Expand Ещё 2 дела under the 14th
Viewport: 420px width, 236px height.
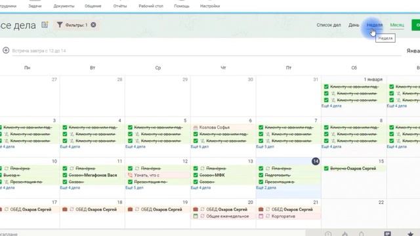click(266, 187)
